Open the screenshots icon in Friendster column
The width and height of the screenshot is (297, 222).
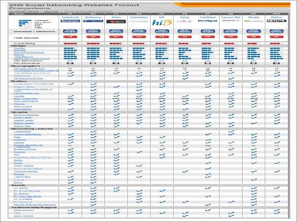click(139, 63)
